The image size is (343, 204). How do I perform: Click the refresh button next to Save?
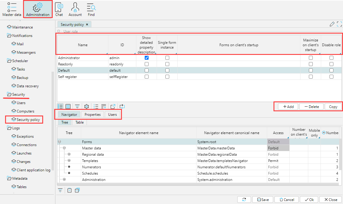244,199
